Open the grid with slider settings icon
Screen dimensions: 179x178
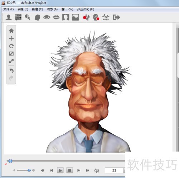pos(18,18)
